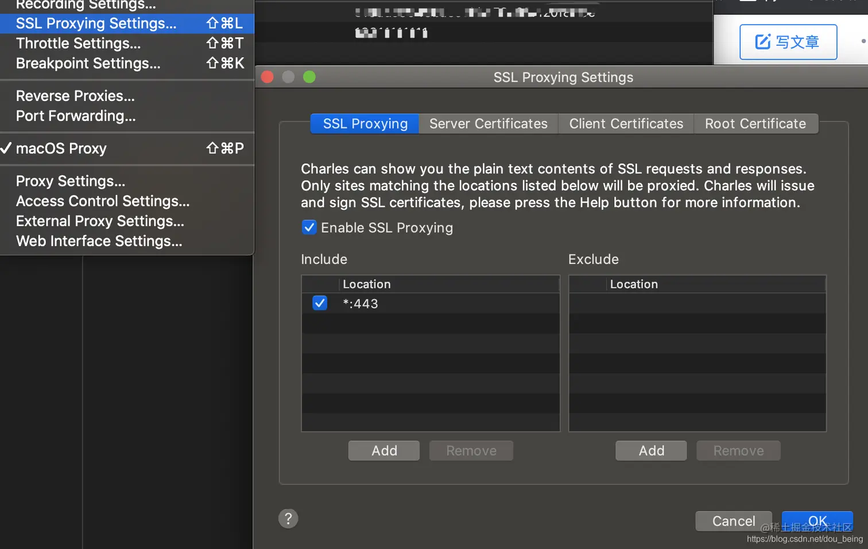868x549 pixels.
Task: Open SSL Proxying Settings menu item
Action: (127, 24)
